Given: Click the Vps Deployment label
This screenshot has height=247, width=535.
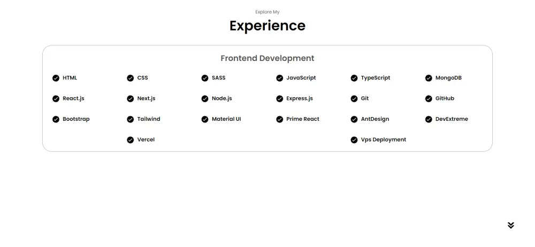Looking at the screenshot, I should pos(383,140).
